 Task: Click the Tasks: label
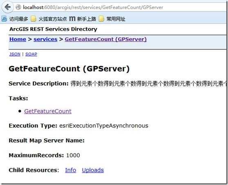(18, 98)
